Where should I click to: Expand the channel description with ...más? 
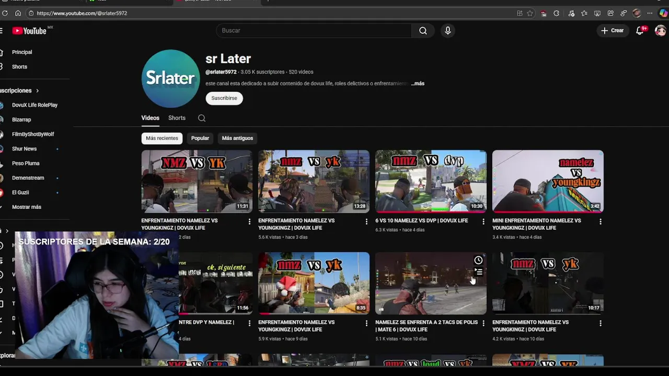click(x=418, y=84)
